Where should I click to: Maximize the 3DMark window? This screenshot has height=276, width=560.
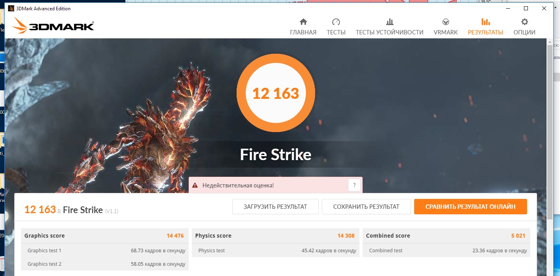pyautogui.click(x=526, y=8)
